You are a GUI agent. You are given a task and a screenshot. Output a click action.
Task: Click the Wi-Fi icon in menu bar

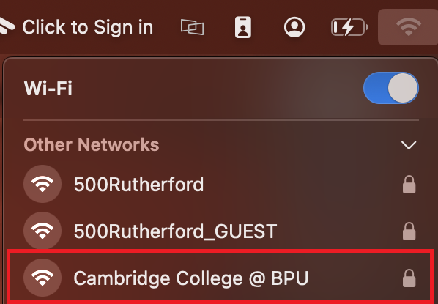(409, 27)
